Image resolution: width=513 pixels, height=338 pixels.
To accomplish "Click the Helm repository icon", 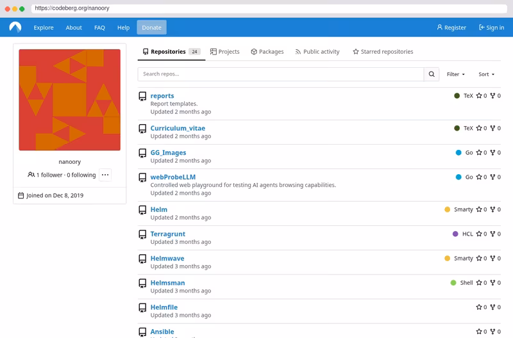I will [x=142, y=210].
